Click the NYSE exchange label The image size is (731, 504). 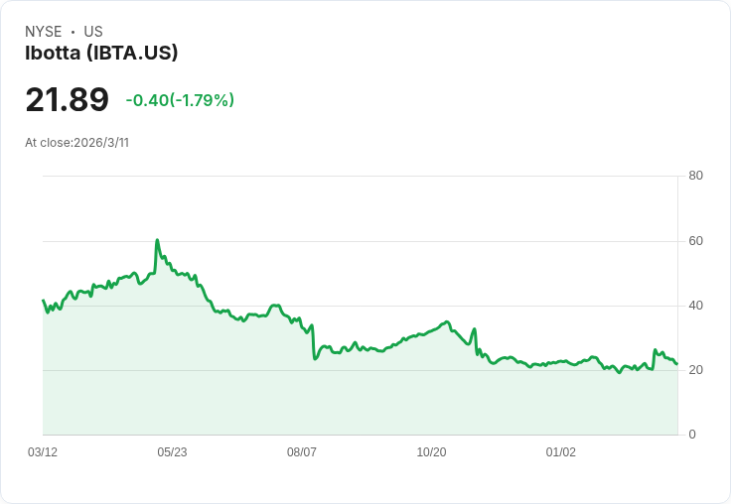pyautogui.click(x=44, y=32)
